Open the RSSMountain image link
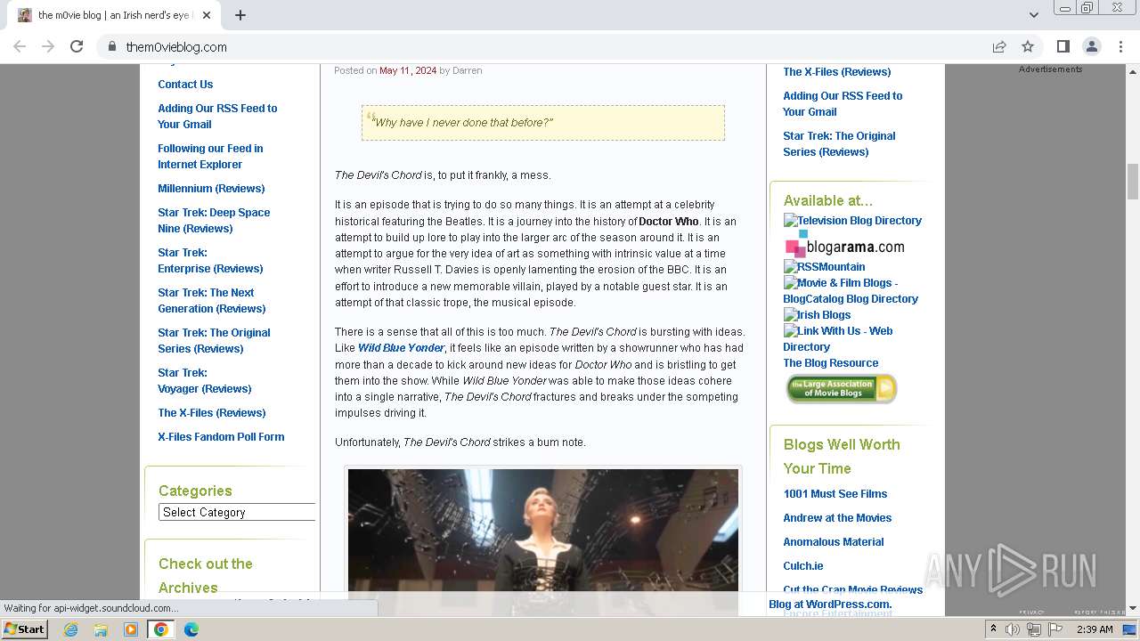This screenshot has height=641, width=1140. pyautogui.click(x=824, y=267)
